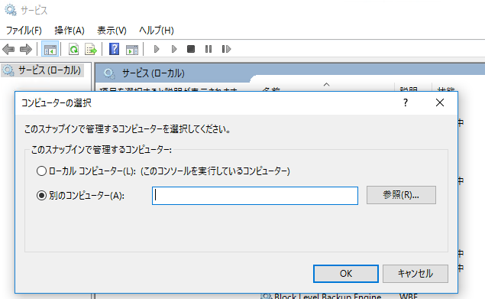The height and width of the screenshot is (299, 485).
Task: Toggle the action pane toolbar icon
Action: pos(132,49)
